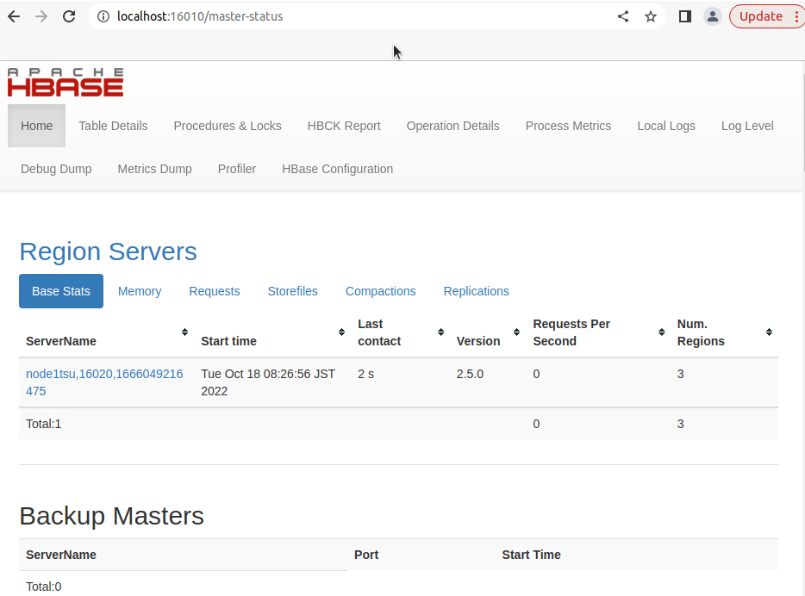Click the Update browser button
805x596 pixels.
click(760, 16)
